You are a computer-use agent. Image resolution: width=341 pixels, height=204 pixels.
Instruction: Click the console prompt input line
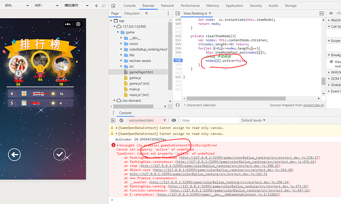[226, 200]
